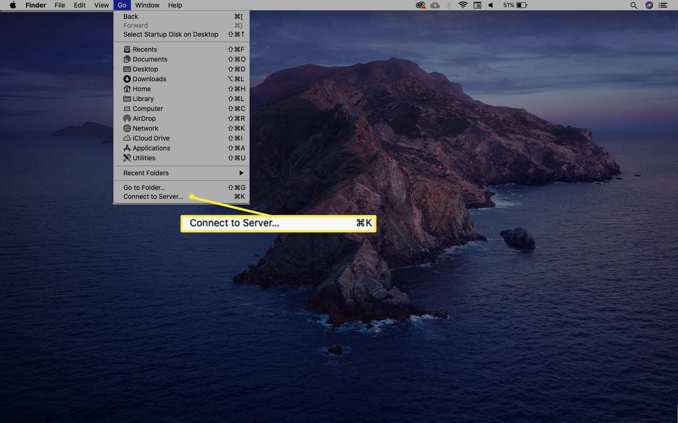Screen dimensions: 678x423
Task: Select the Library label
Action: click(x=143, y=99)
